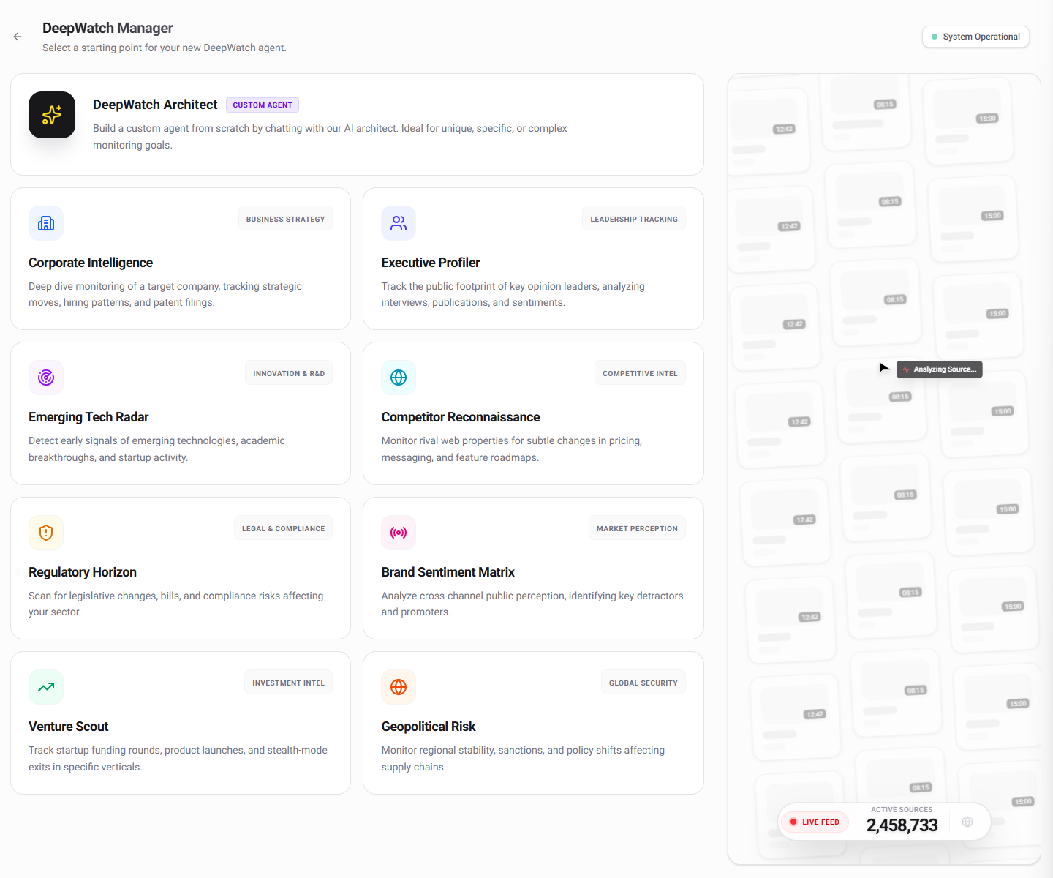Click the Competitor Reconnaissance globe icon
The image size is (1053, 878).
tap(399, 378)
